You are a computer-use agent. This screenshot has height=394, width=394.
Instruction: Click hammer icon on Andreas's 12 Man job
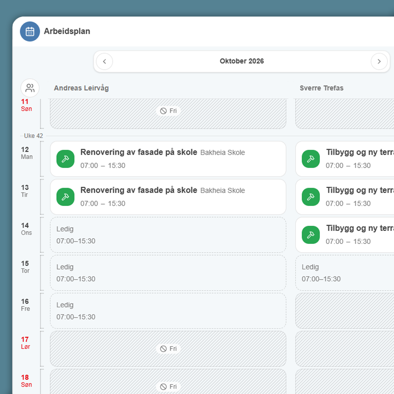[65, 159]
